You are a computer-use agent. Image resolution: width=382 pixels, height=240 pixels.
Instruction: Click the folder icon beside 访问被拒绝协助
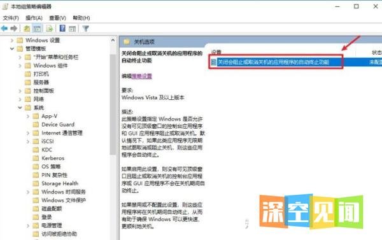pos(36,234)
